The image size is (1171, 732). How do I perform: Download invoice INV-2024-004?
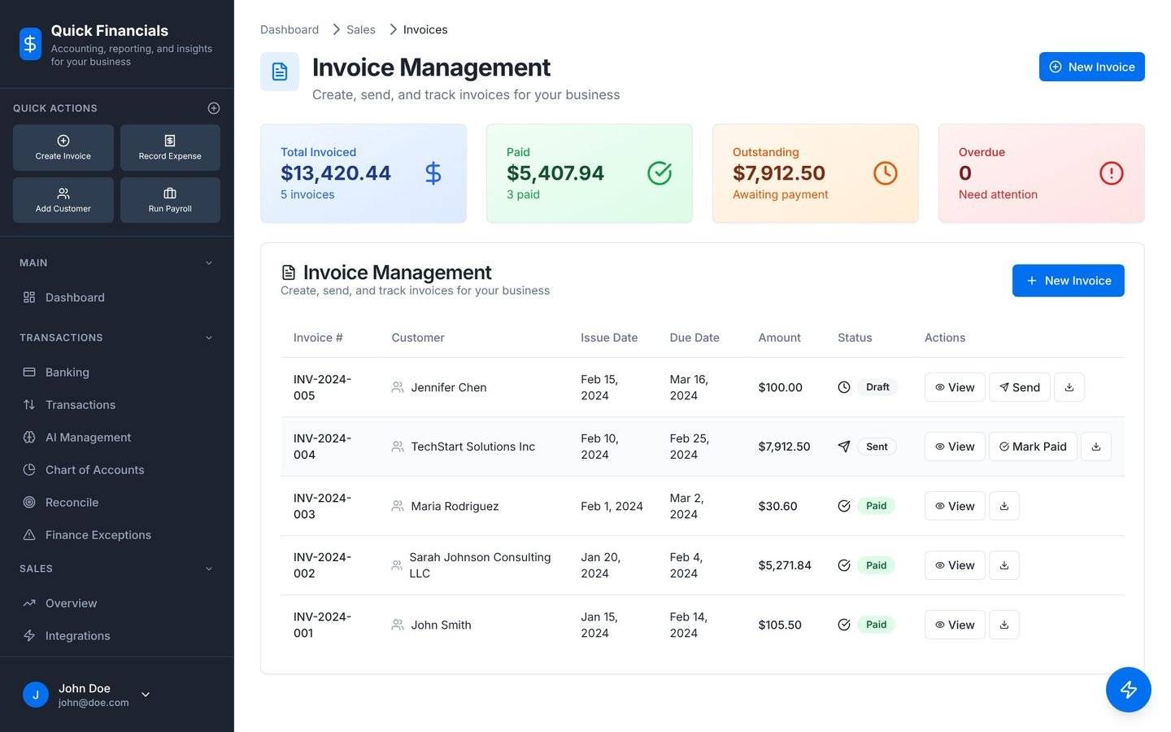tap(1096, 447)
